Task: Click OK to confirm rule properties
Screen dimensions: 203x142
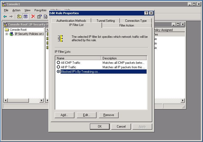Action: [x=100, y=127]
